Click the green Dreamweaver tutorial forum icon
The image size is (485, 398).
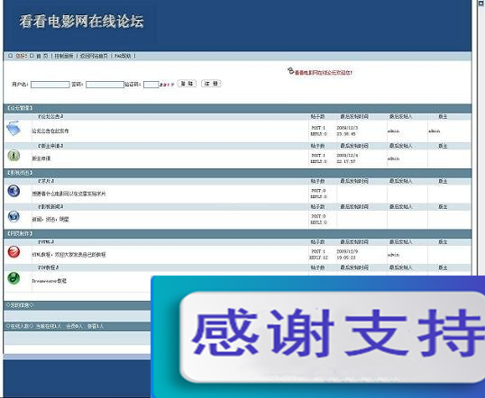point(14,278)
